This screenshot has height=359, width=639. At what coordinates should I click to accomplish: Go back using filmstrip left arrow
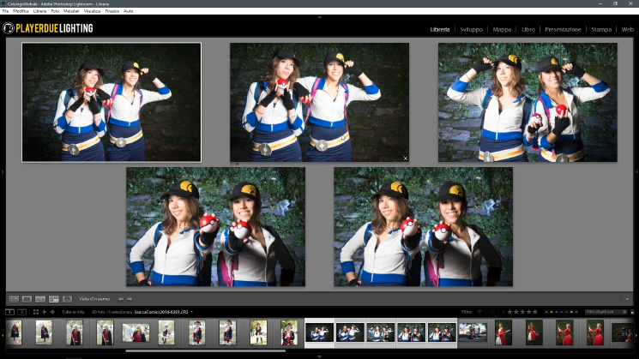tap(45, 312)
